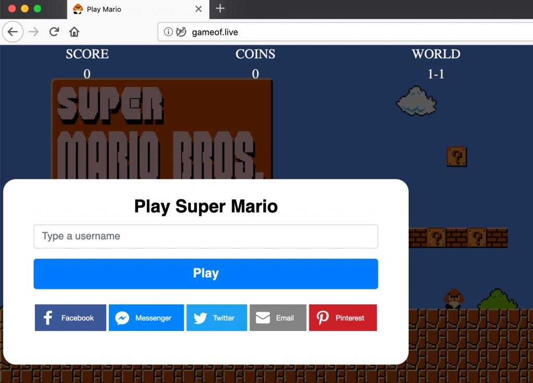Click the SCORE label

[x=87, y=54]
